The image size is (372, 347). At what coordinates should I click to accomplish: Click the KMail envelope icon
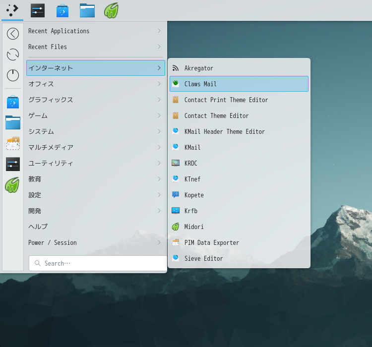click(x=175, y=147)
